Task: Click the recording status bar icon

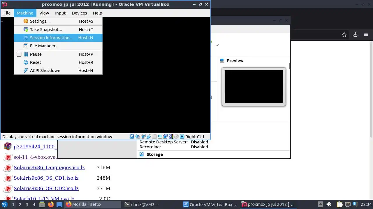Action: tap(166, 136)
